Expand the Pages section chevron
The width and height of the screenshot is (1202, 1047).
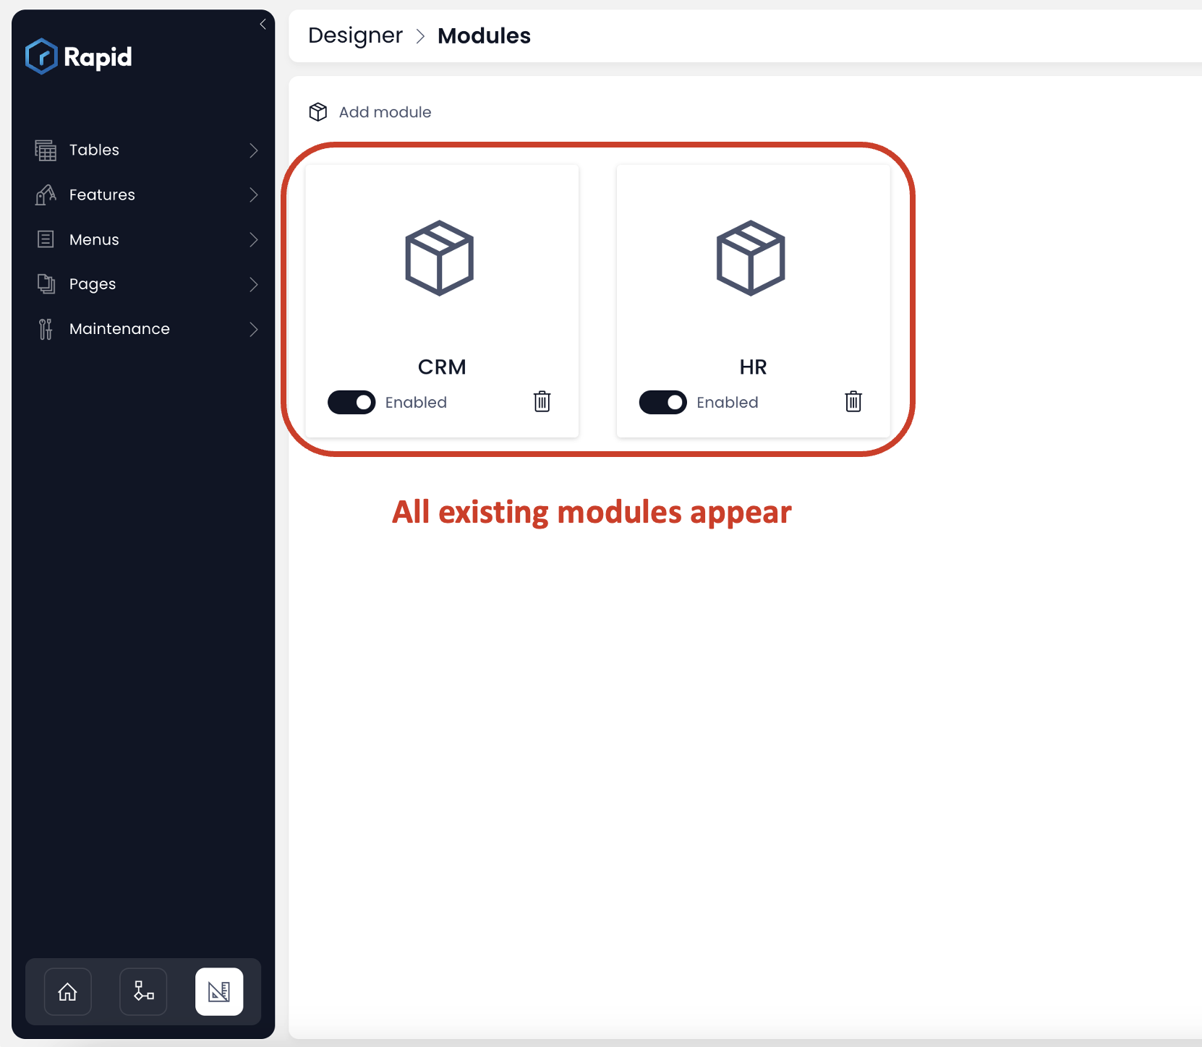pyautogui.click(x=253, y=284)
